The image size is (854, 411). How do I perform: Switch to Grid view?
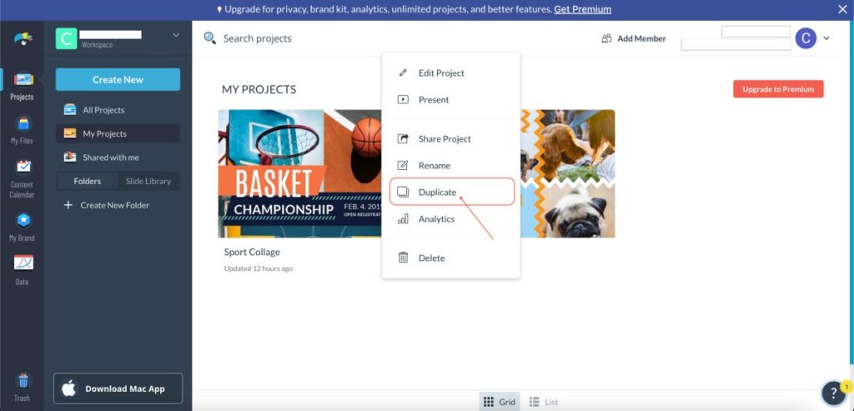(500, 402)
